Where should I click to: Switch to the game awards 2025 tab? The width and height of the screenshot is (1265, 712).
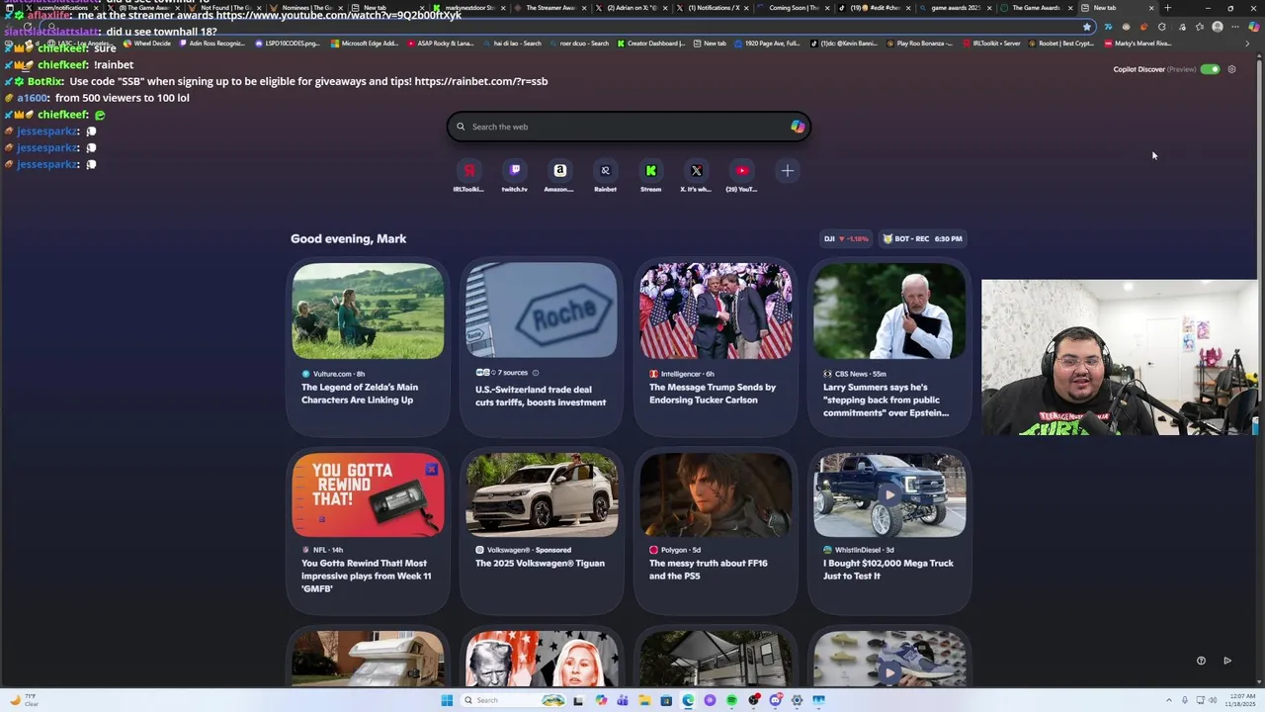point(956,8)
